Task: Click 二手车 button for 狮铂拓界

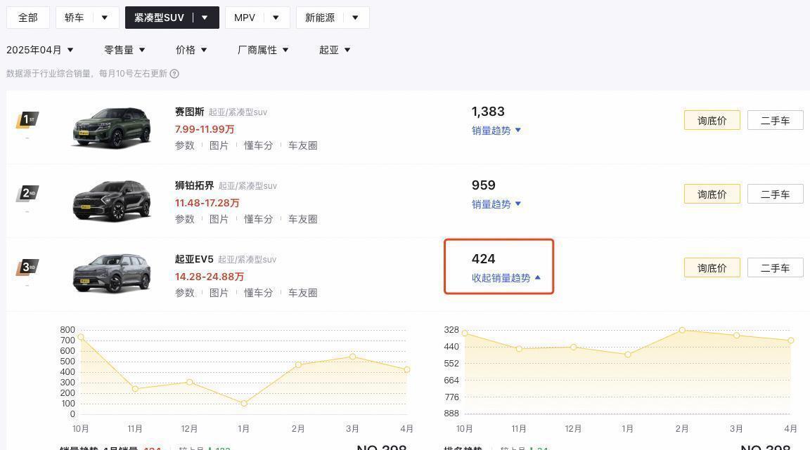Action: (776, 194)
